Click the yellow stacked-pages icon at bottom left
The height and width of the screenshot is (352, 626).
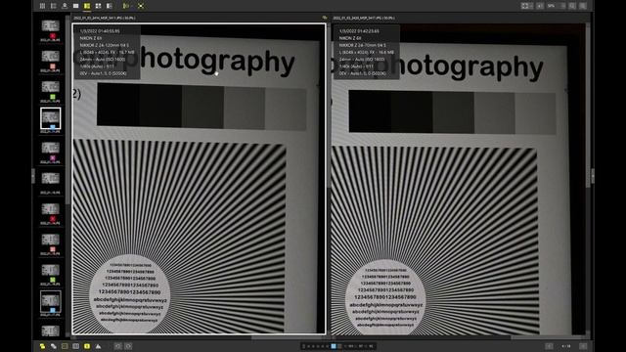pyautogui.click(x=42, y=346)
